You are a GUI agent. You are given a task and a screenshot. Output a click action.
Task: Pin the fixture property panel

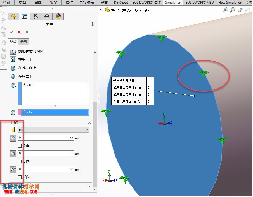[27, 32]
